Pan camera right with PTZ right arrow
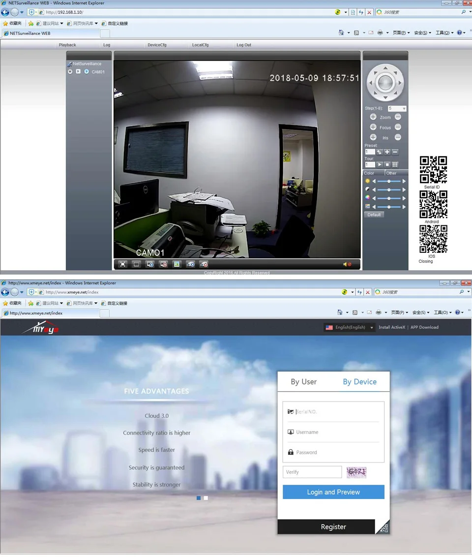Screen dimensions: 472x557 click(x=400, y=83)
